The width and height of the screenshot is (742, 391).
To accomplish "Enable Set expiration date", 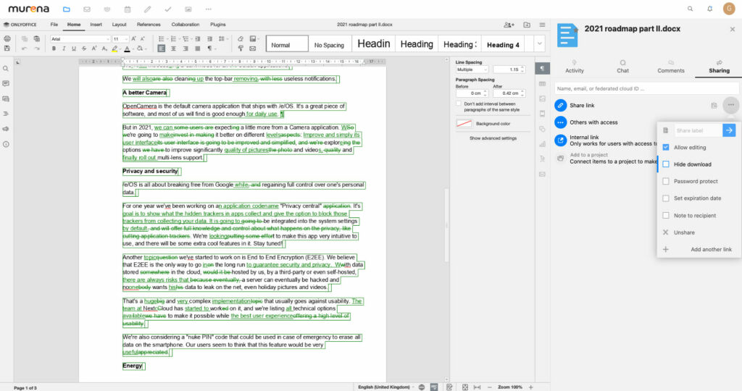I will [666, 198].
